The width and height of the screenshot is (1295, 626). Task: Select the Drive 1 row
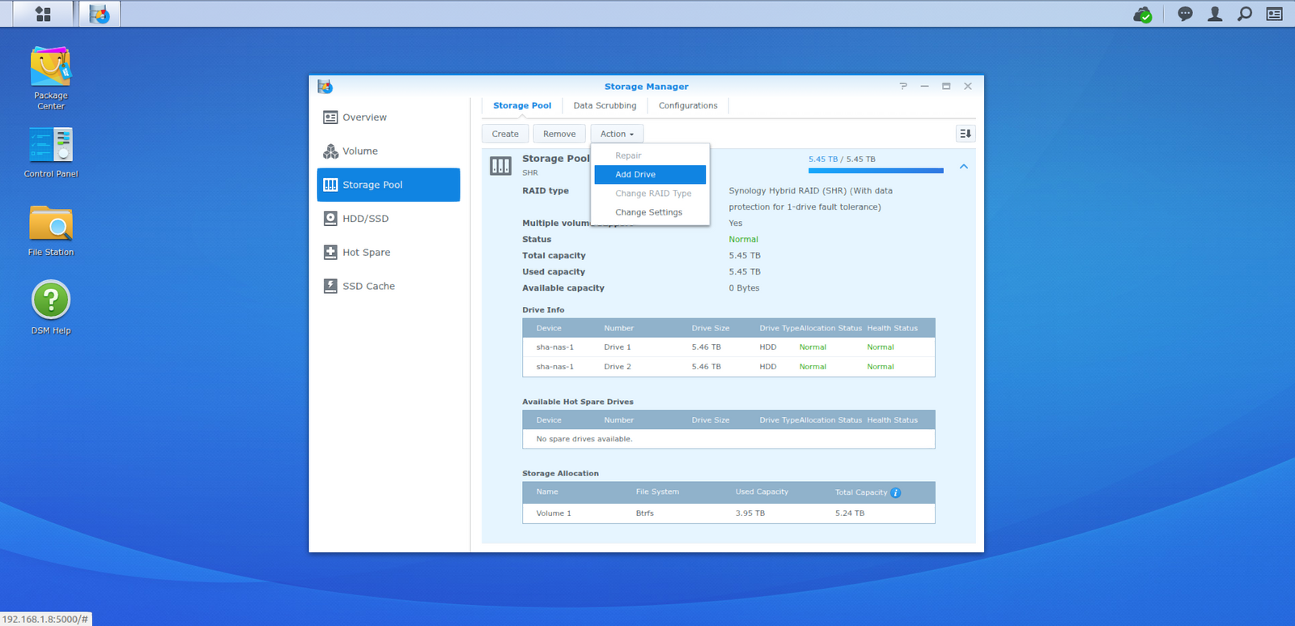coord(728,347)
